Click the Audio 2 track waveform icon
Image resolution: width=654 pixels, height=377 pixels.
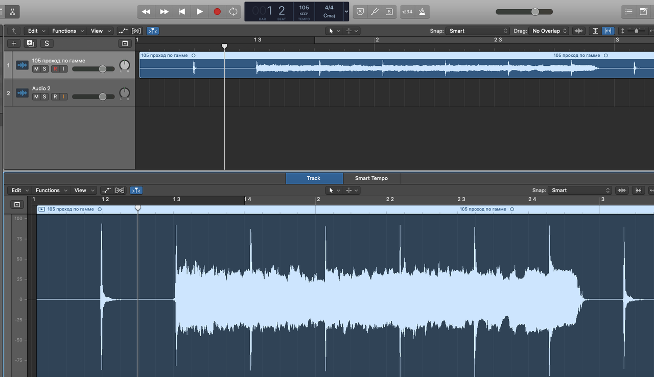22,92
